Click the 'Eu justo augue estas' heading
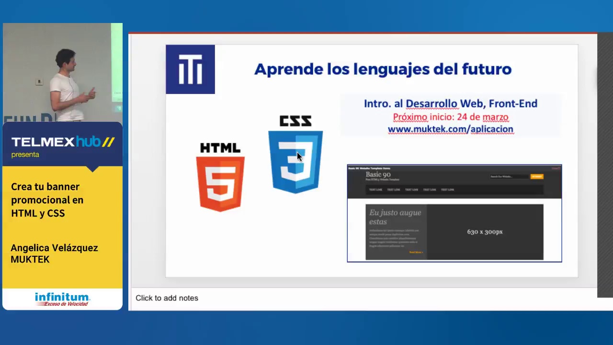 coord(395,217)
